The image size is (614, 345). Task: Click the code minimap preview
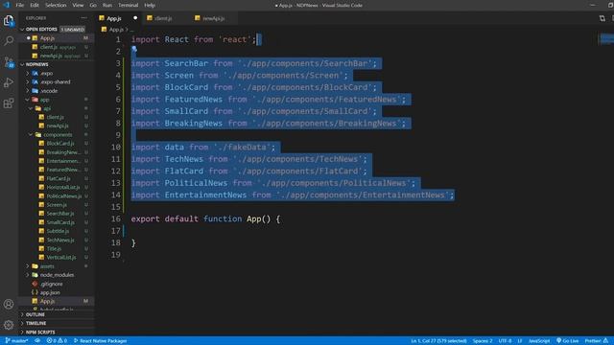[x=606, y=39]
